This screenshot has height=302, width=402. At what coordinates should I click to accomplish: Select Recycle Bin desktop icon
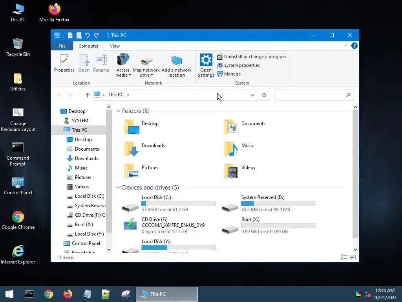click(x=18, y=47)
